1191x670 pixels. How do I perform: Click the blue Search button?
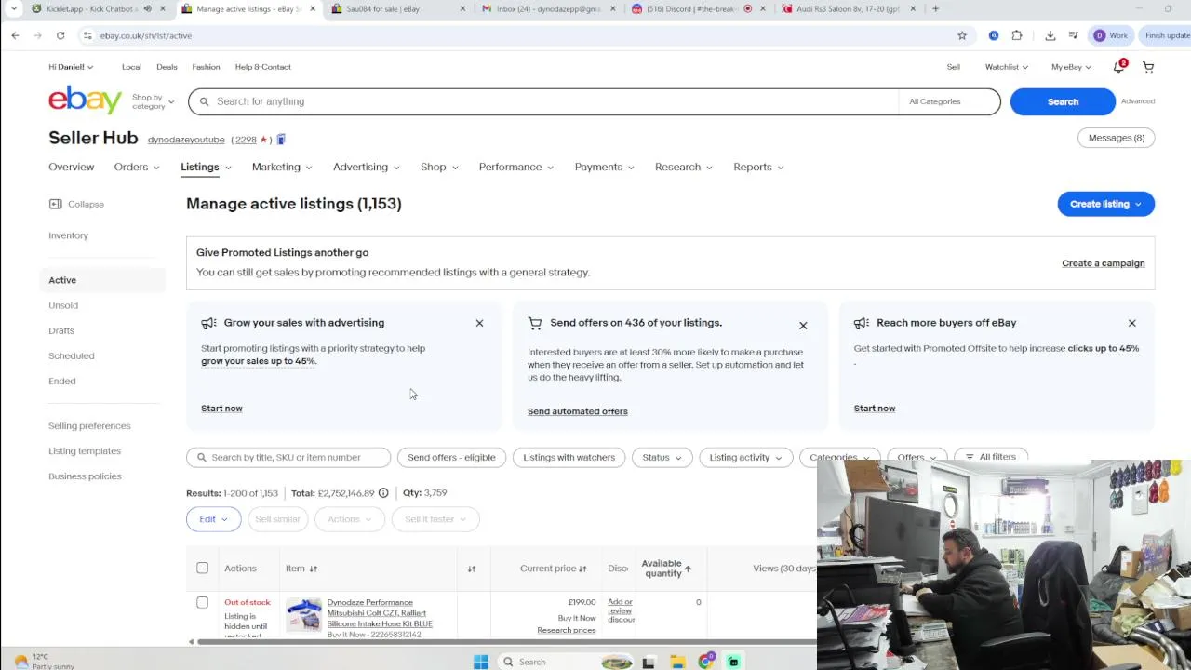[1063, 101]
